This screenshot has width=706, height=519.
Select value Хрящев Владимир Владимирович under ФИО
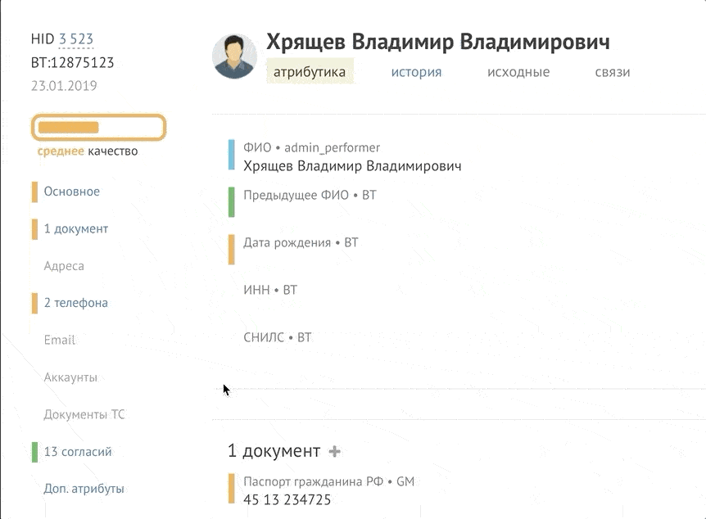coord(352,166)
